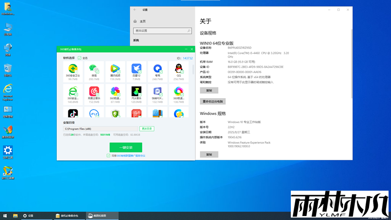Select the green shield lightning icon
This screenshot has width=391, height=220.
pos(115,113)
